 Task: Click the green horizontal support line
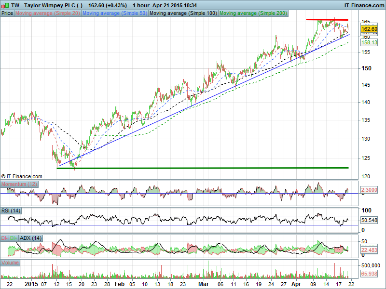(203, 168)
